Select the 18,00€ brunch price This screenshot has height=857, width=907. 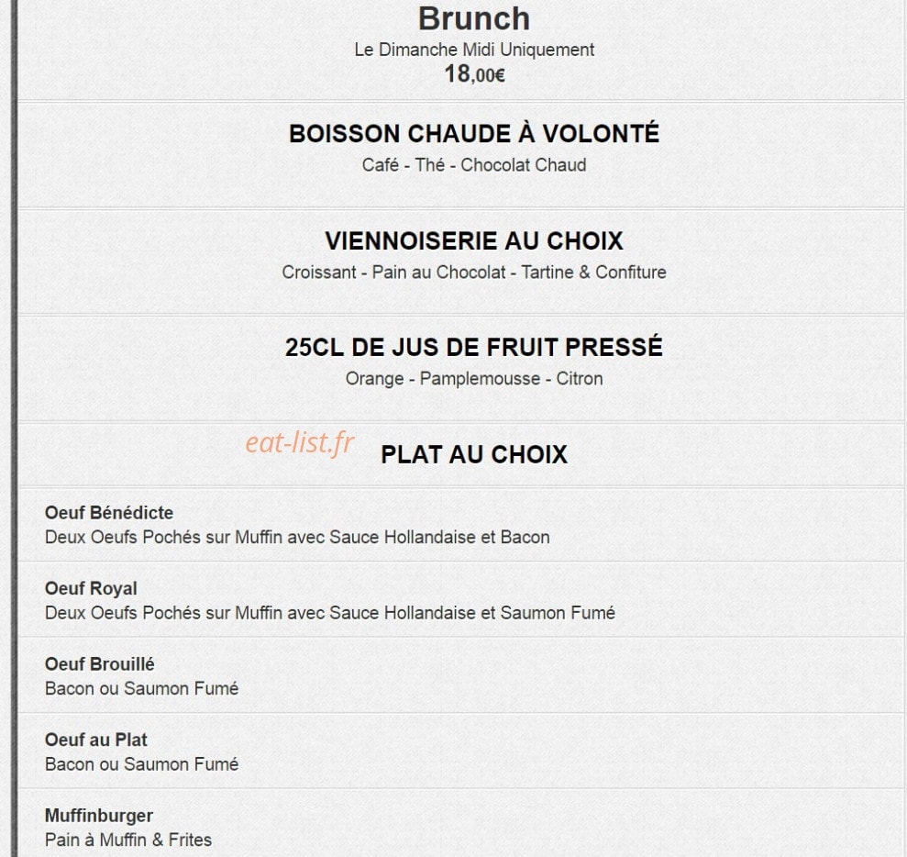[x=474, y=74]
